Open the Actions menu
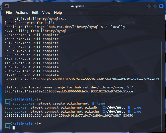 [x=22, y=13]
